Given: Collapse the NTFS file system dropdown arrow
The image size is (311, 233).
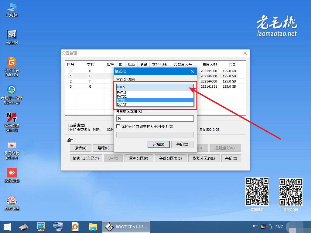Looking at the screenshot, I should pos(191,87).
